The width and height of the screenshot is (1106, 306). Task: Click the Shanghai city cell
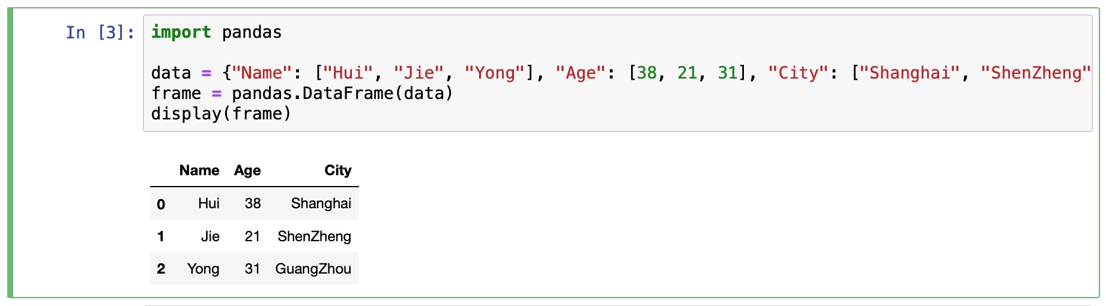[321, 203]
